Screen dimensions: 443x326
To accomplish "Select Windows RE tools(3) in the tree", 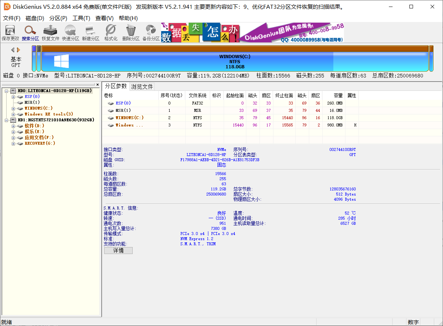I will click(x=49, y=114).
